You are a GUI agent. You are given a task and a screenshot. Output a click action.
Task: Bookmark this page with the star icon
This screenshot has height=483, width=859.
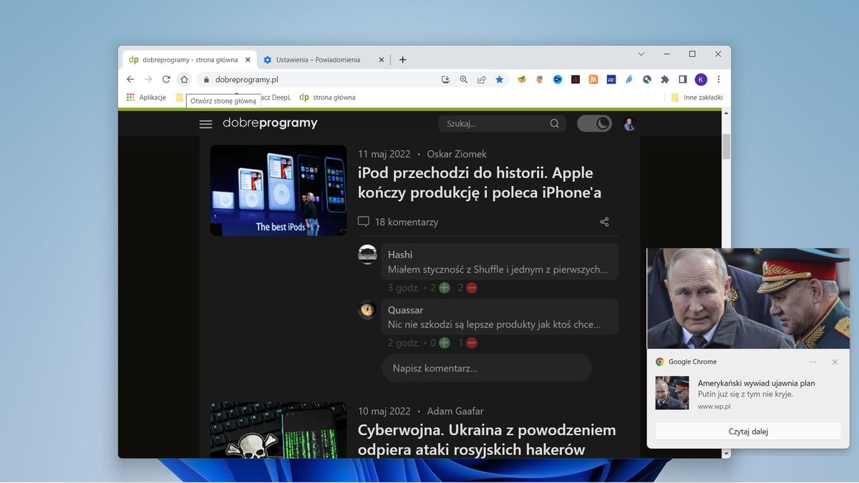point(500,79)
